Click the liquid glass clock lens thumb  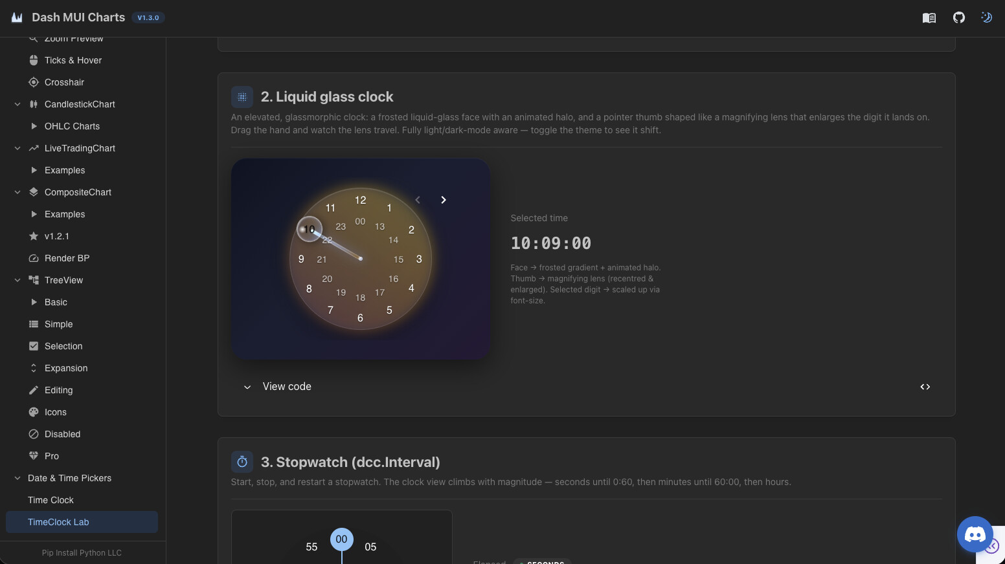pos(310,229)
